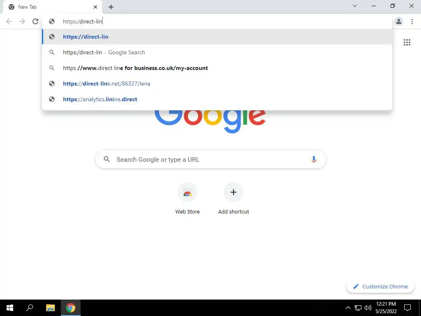Click the Chrome taskbar icon
The width and height of the screenshot is (421, 316).
point(71,308)
